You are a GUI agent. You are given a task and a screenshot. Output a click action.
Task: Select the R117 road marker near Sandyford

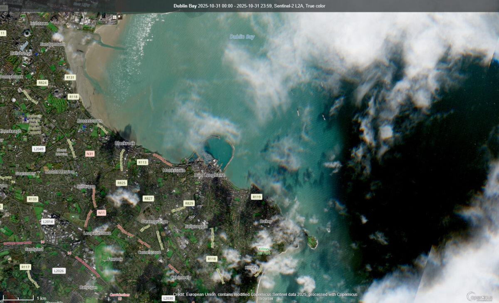(26, 267)
